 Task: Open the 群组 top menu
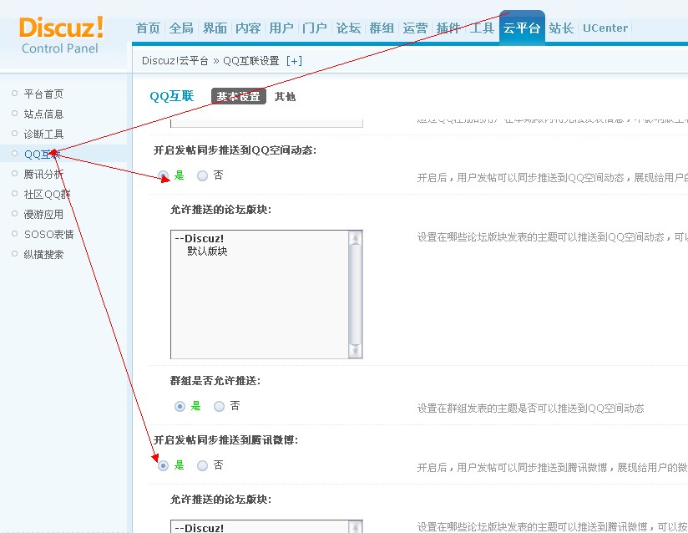(x=382, y=28)
